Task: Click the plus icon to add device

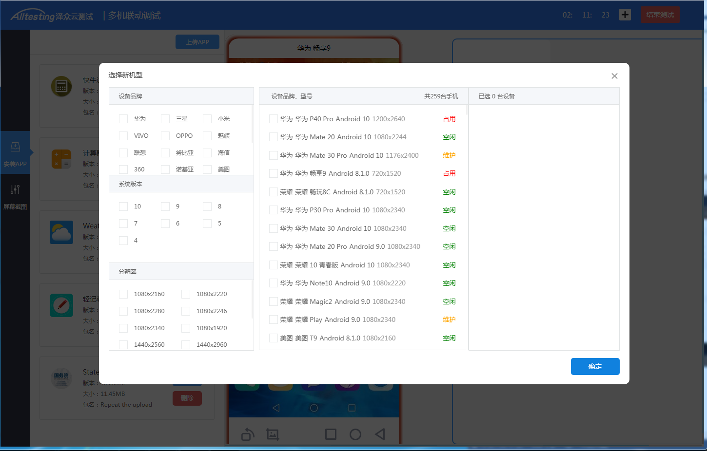Action: 625,15
